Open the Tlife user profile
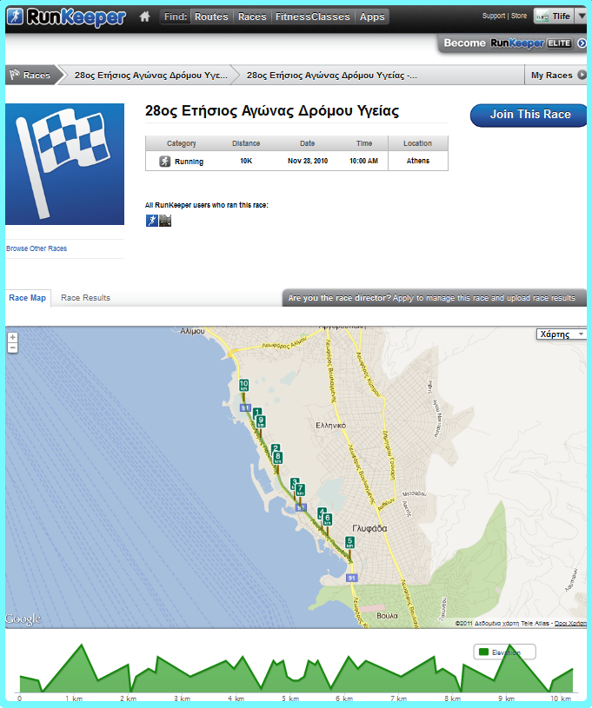The height and width of the screenshot is (708, 592). point(553,17)
